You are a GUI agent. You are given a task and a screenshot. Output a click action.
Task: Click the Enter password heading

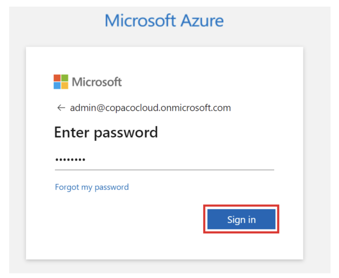[x=106, y=133]
